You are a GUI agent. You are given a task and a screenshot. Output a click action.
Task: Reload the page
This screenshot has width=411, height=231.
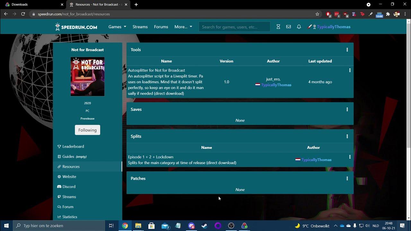(x=23, y=14)
